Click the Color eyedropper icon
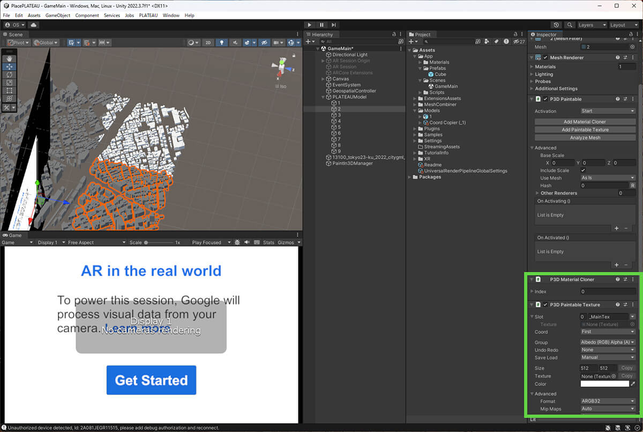Image resolution: width=643 pixels, height=432 pixels. point(633,384)
